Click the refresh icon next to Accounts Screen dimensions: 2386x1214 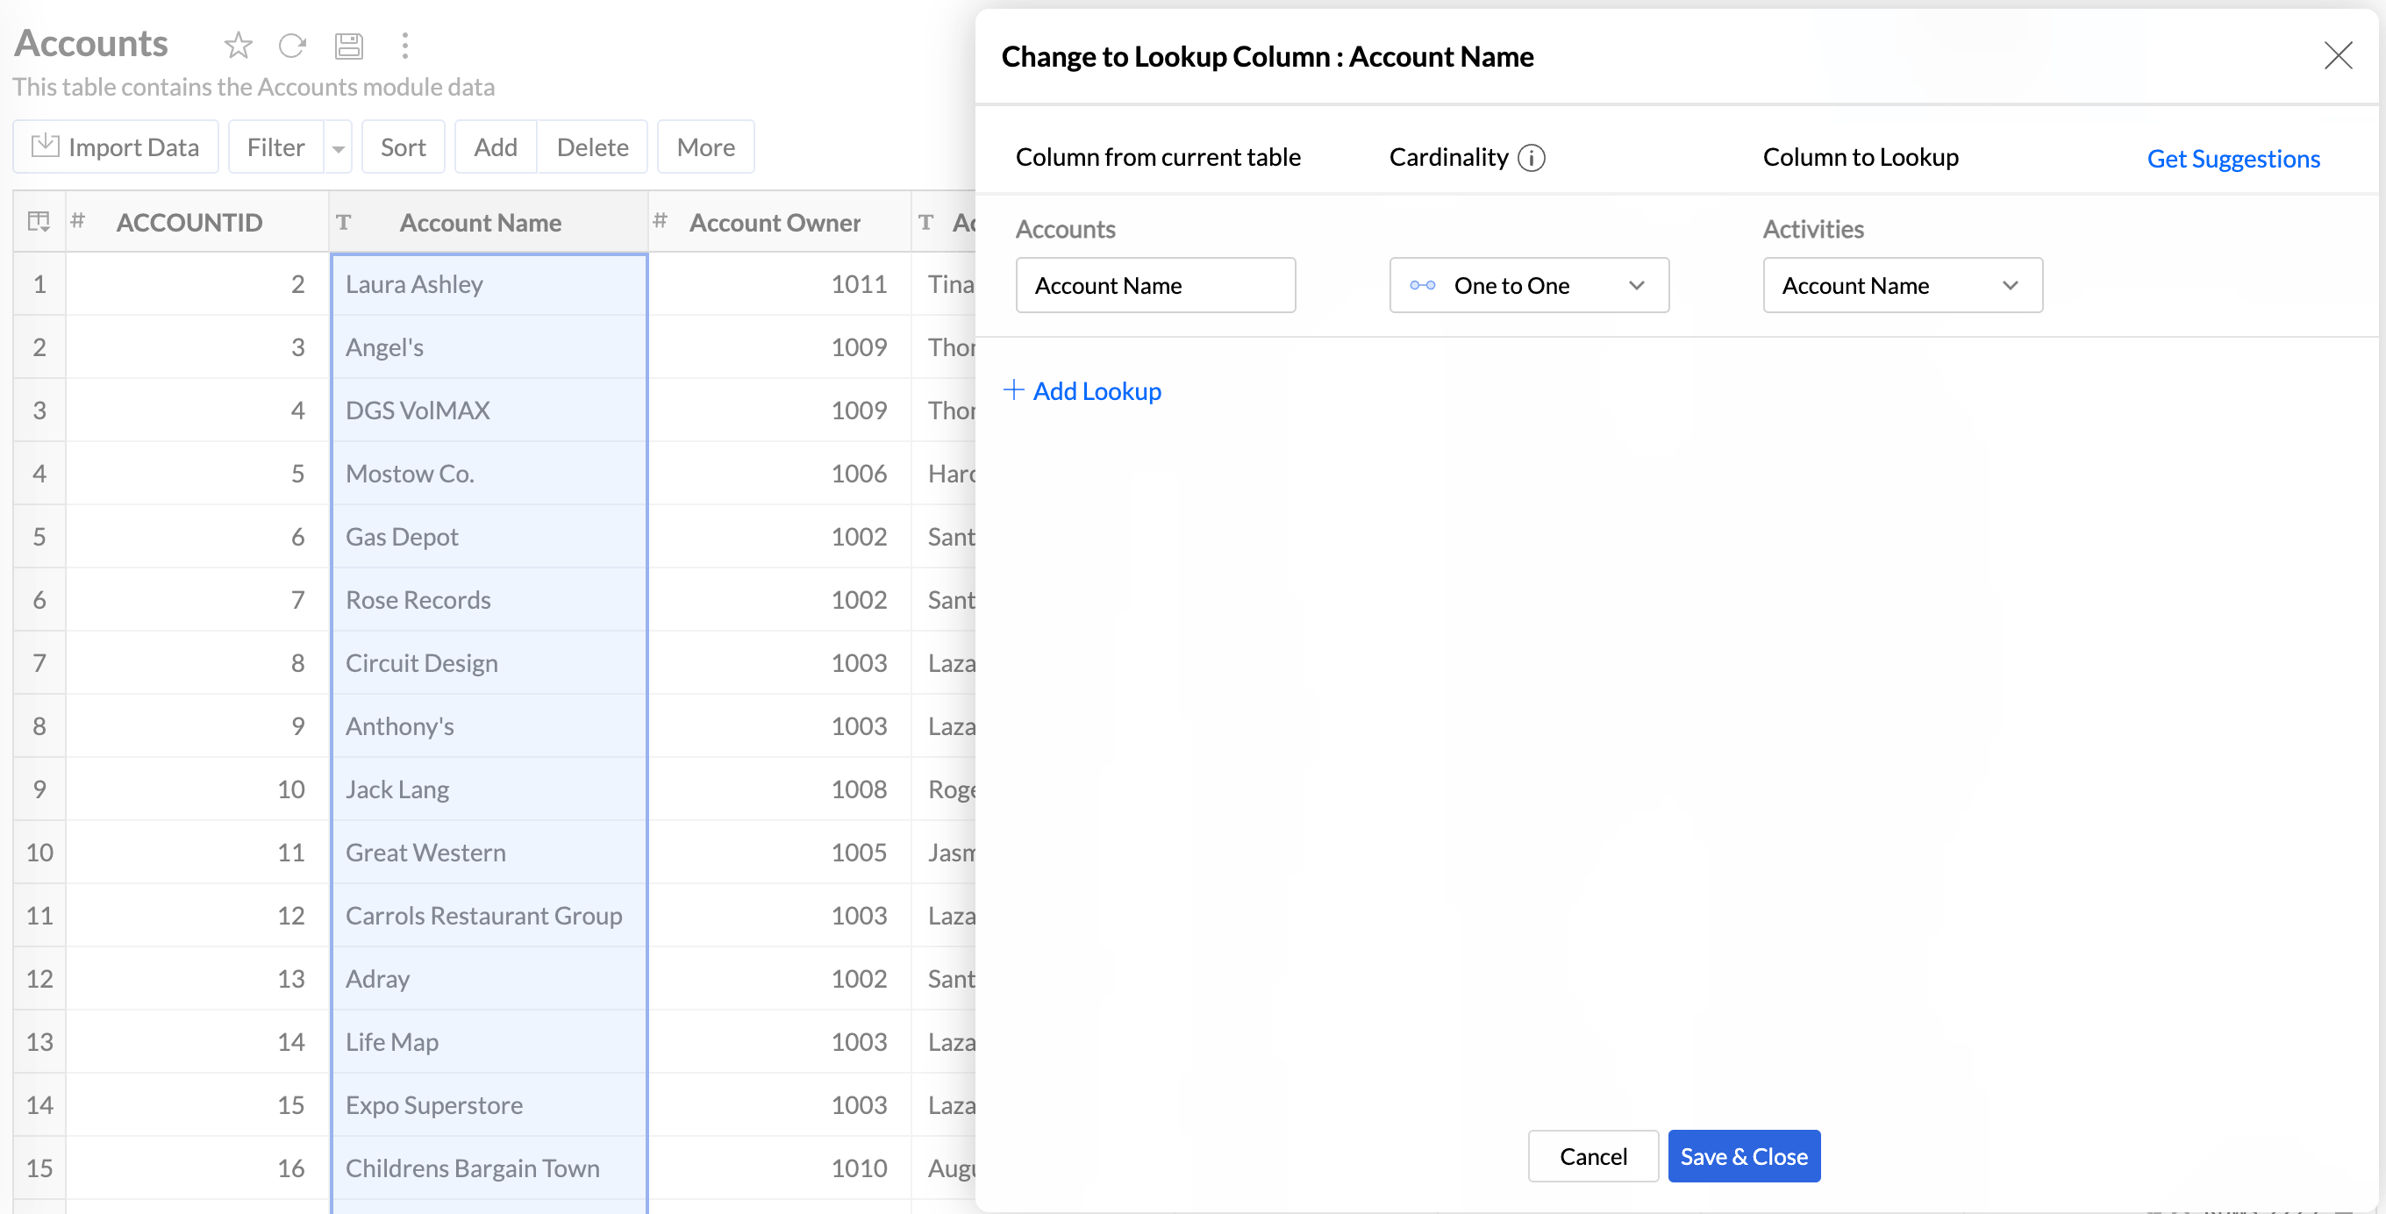click(x=292, y=45)
